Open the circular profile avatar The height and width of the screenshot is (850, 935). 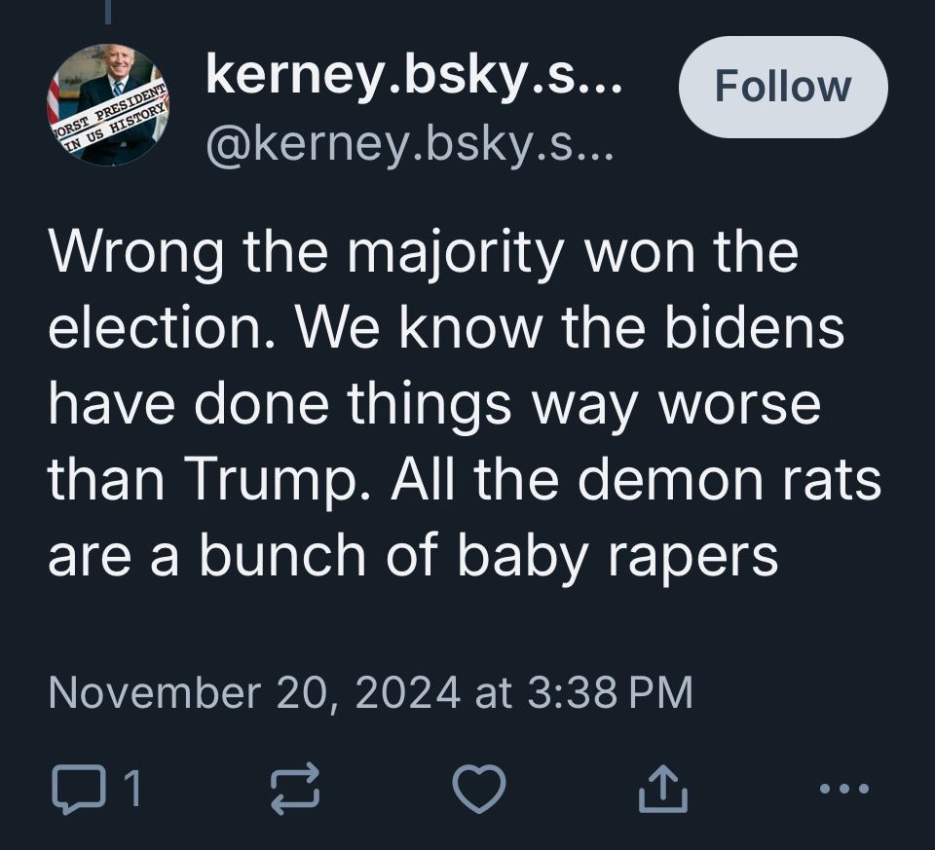tap(109, 105)
